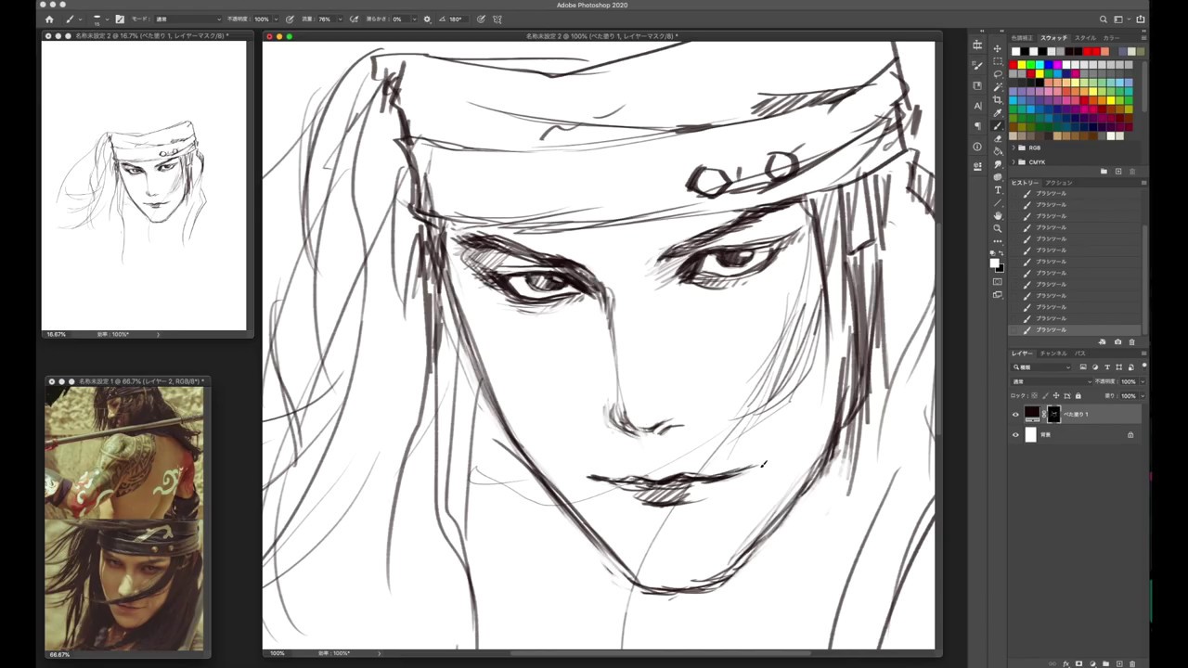
Task: Create new adjustment layer icon
Action: point(1091,663)
